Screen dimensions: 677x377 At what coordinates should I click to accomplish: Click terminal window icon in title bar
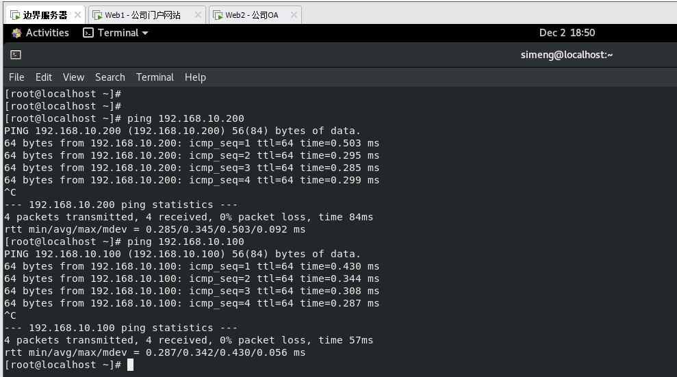[16, 55]
